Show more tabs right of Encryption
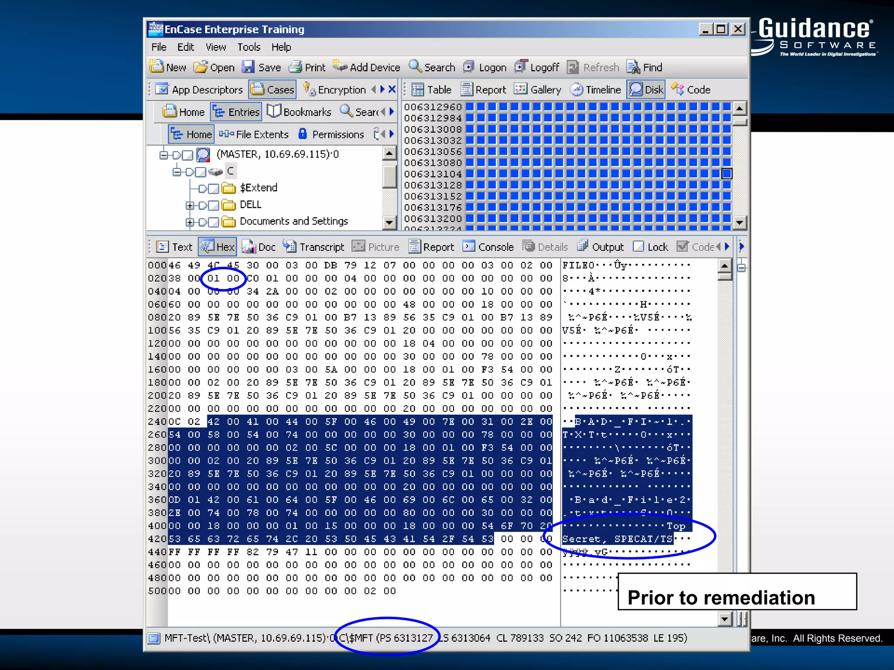This screenshot has height=670, width=894. [382, 89]
